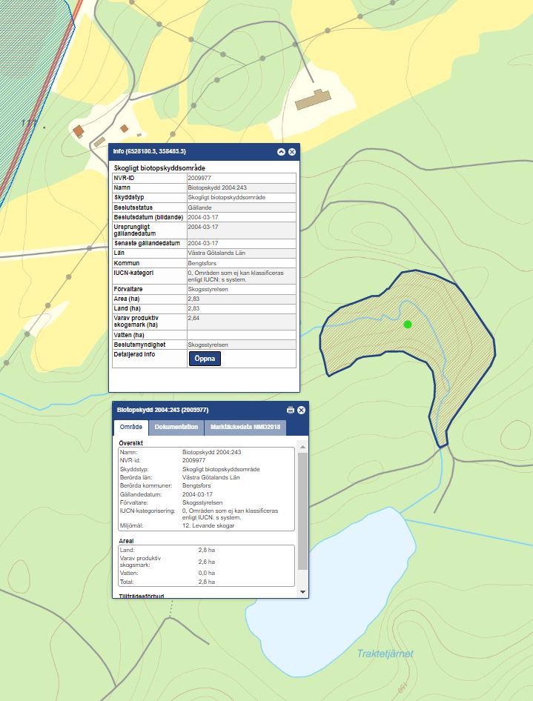Print the Biotopskydd 2004:243 details

(291, 410)
